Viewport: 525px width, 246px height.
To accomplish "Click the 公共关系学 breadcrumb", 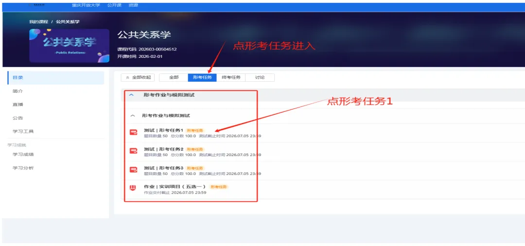I will pyautogui.click(x=68, y=22).
